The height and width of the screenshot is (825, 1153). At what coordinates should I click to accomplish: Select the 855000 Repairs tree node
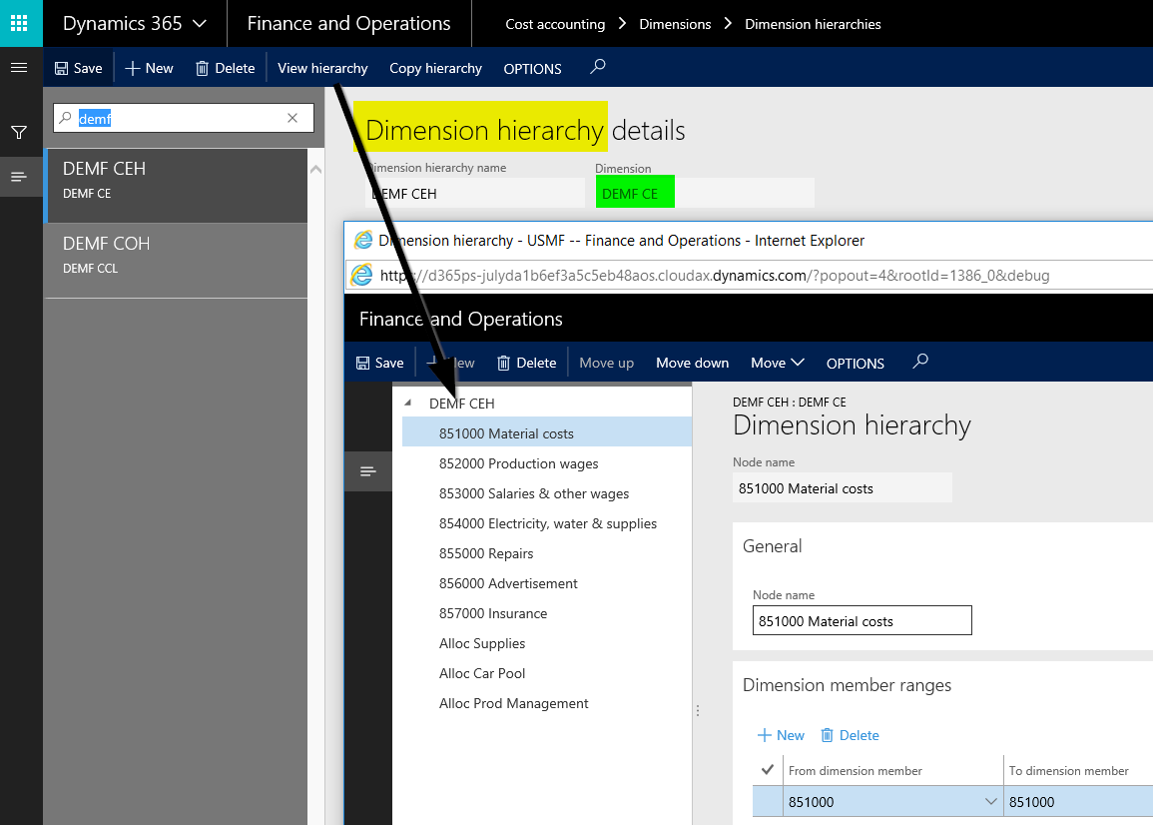486,553
